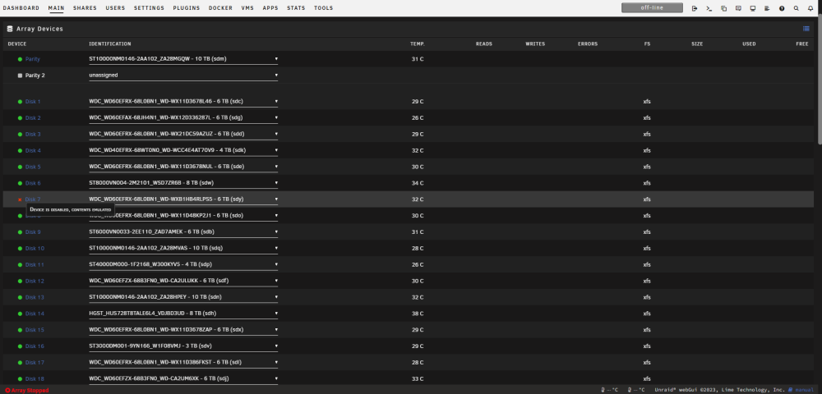
Task: Click the green status dot for Disk 14
Action: tap(20, 314)
